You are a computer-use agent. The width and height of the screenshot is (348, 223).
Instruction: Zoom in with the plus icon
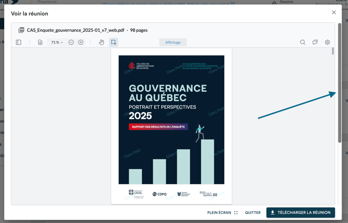tap(81, 43)
